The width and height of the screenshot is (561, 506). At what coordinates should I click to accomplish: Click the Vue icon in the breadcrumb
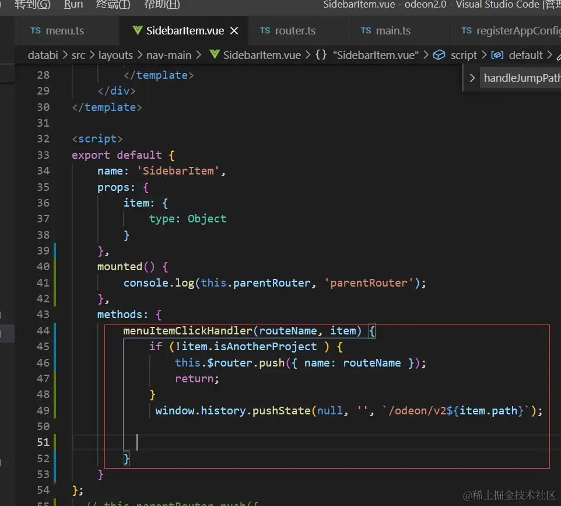click(215, 55)
